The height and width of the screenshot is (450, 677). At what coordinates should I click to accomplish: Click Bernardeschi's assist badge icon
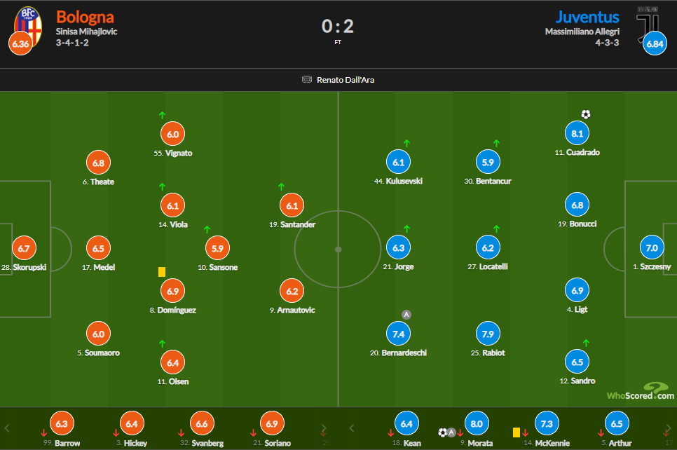pos(406,315)
